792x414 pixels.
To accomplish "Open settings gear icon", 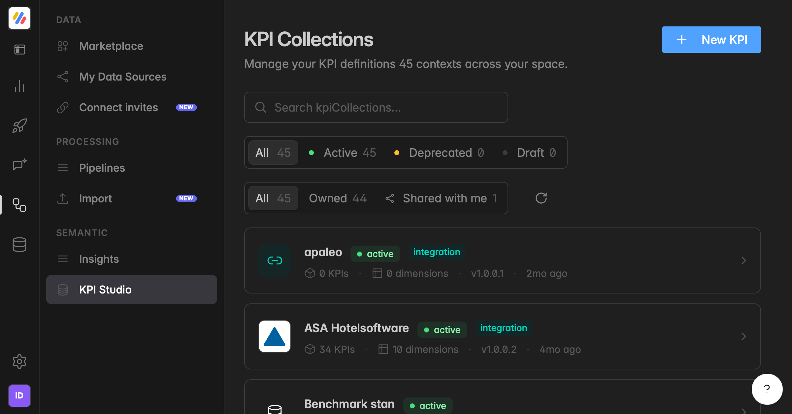I will [19, 362].
